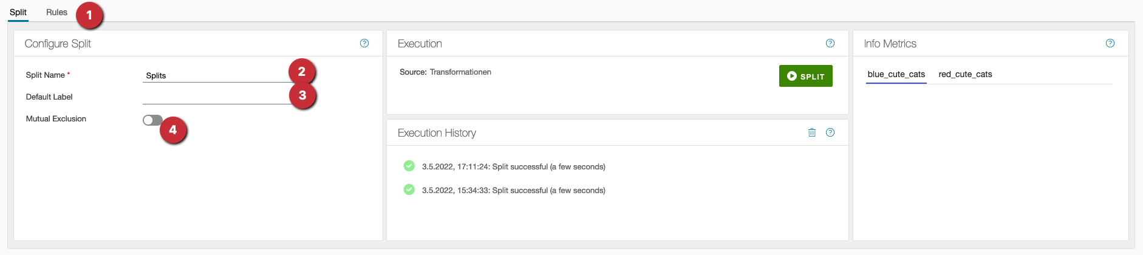Screen dimensions: 1143x255
Task: Show help for the Execution panel
Action: coord(830,43)
